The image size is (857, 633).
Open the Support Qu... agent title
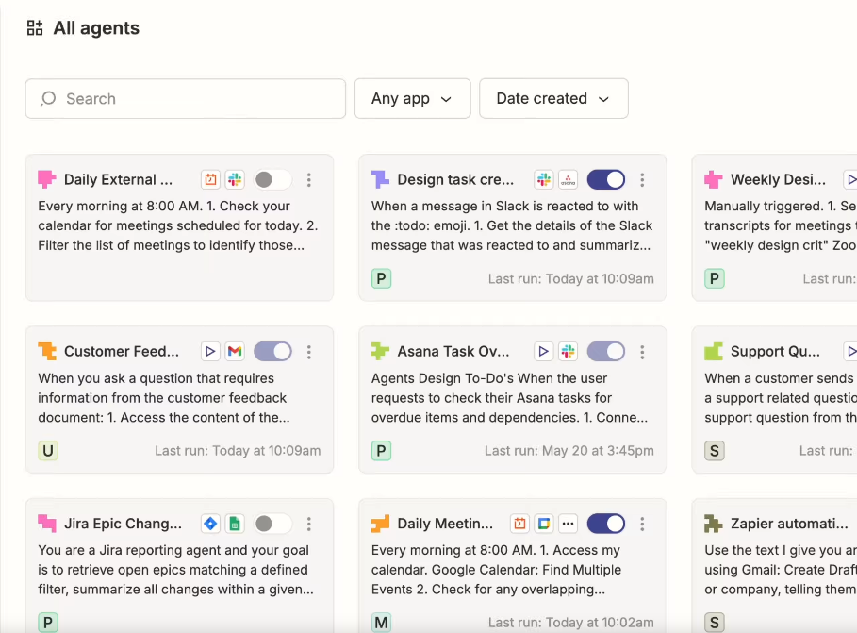[775, 351]
